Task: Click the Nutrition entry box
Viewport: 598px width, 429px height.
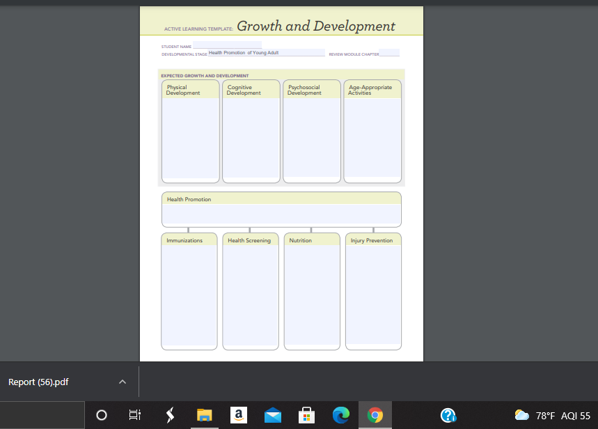Action: (x=311, y=292)
